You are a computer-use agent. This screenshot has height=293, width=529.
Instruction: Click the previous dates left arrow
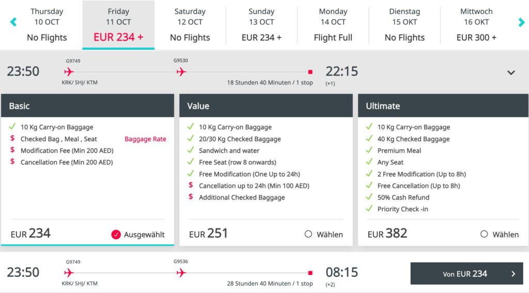(x=13, y=22)
